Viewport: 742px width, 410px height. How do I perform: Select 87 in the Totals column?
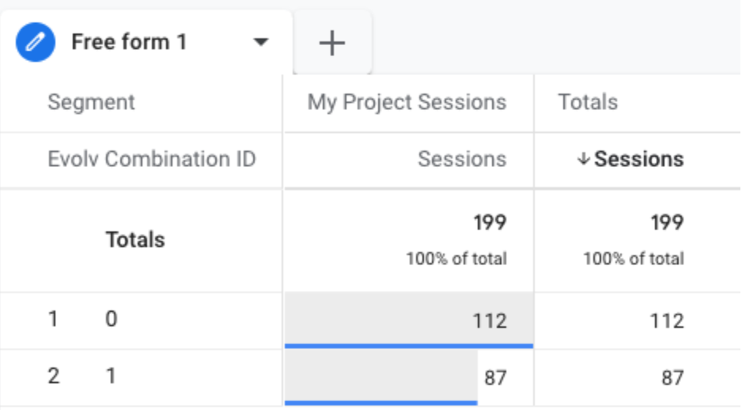pyautogui.click(x=672, y=378)
